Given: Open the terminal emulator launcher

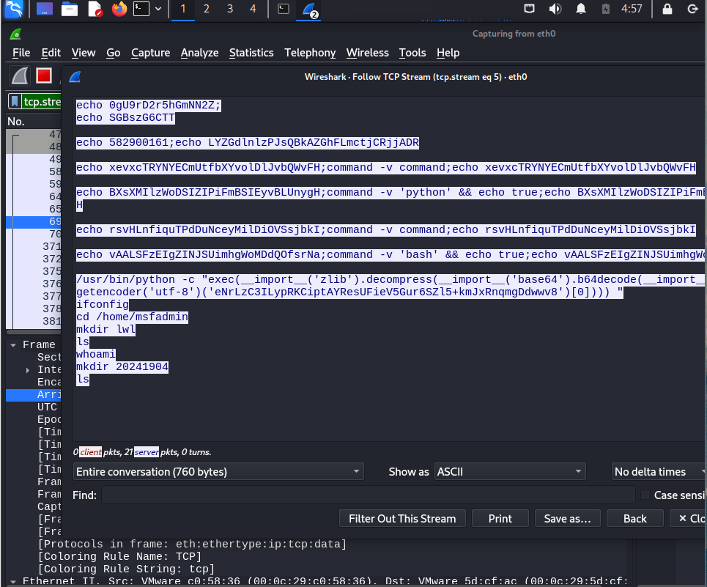Looking at the screenshot, I should pos(141,9).
